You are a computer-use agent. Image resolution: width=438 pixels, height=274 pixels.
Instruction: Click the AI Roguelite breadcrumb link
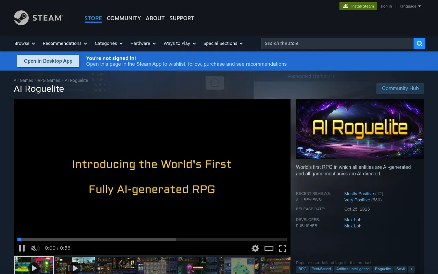(x=76, y=80)
